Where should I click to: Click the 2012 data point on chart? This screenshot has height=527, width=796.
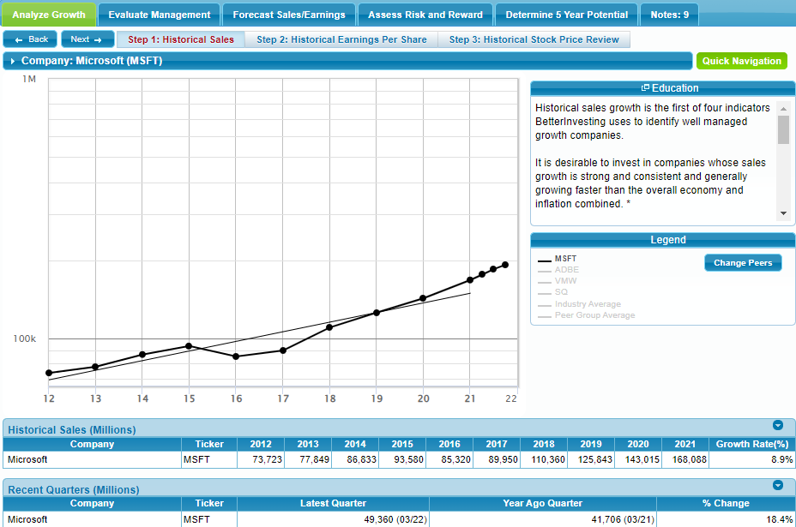tap(49, 373)
